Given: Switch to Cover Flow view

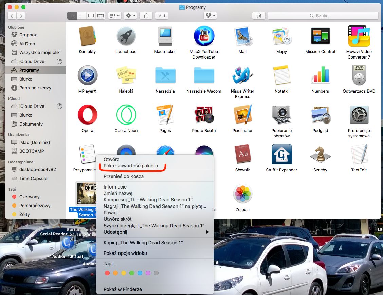Looking at the screenshot, I should coord(101,16).
